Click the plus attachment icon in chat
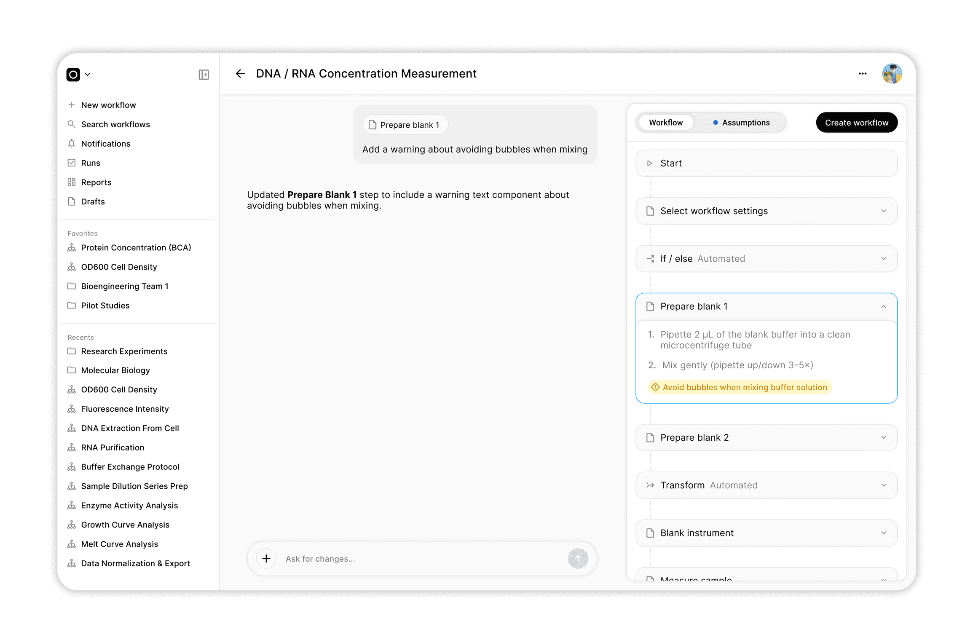The width and height of the screenshot is (973, 643). (266, 559)
